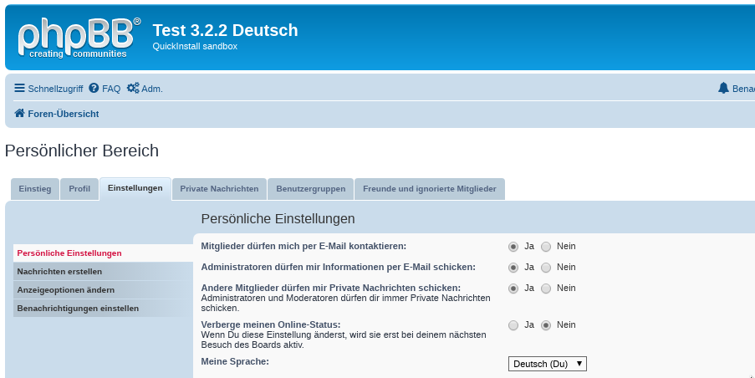Open Nachrichten erstellen in the sidebar
Image resolution: width=755 pixels, height=378 pixels.
click(x=103, y=272)
